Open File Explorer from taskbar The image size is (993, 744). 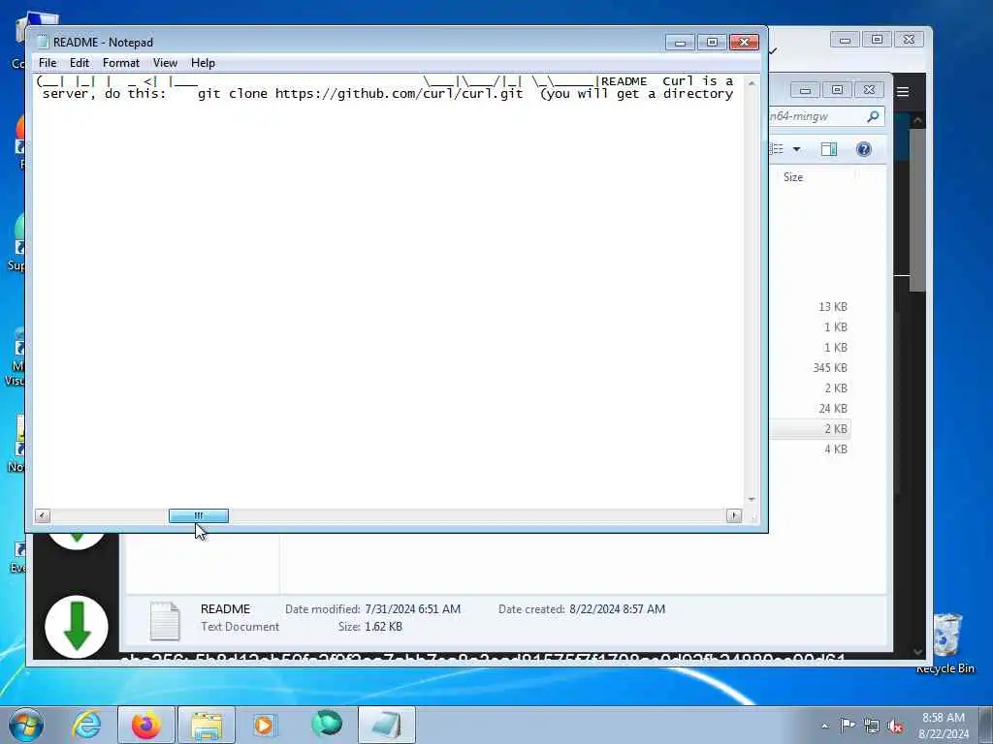[x=207, y=725]
